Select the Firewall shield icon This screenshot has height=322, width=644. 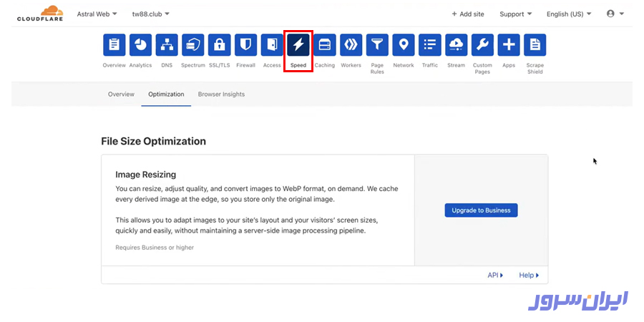coord(245,45)
